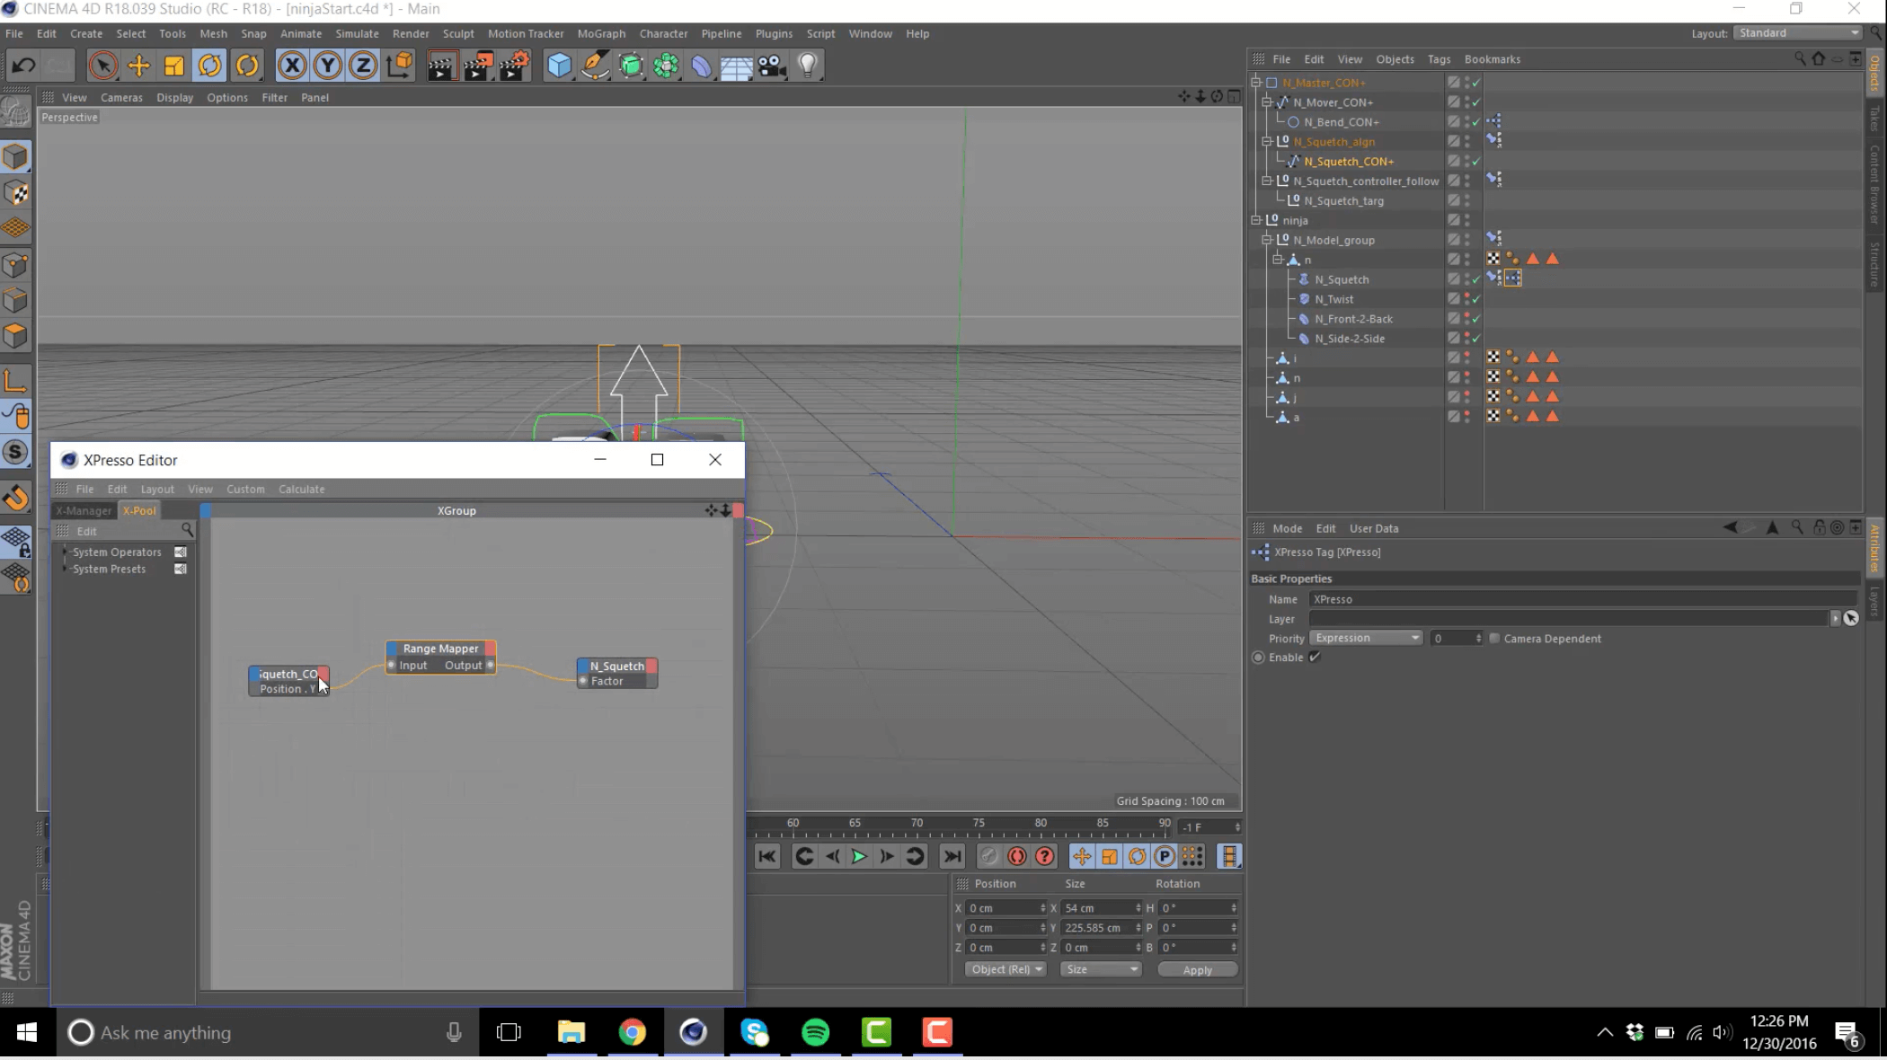Select the Scale tool icon

(174, 66)
